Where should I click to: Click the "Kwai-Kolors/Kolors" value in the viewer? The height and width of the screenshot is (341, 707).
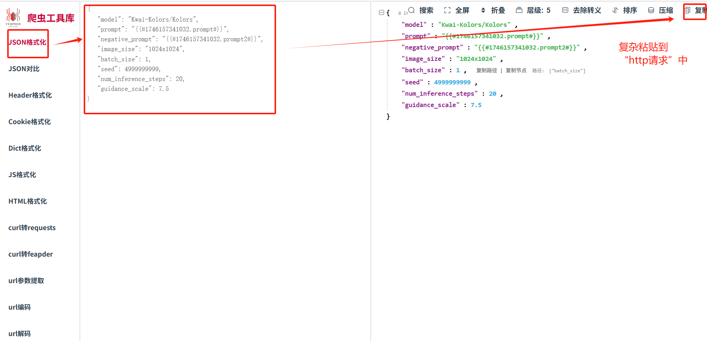click(474, 25)
